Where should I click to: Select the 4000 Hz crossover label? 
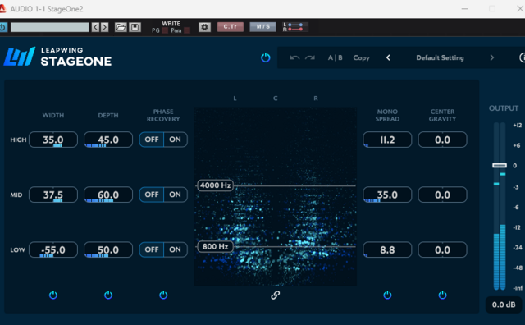(215, 185)
